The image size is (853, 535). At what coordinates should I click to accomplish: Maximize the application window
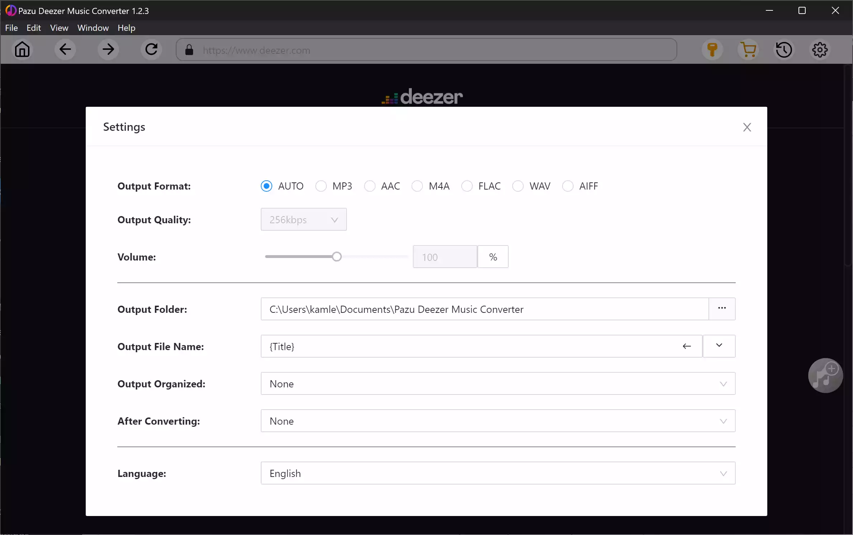pyautogui.click(x=802, y=10)
